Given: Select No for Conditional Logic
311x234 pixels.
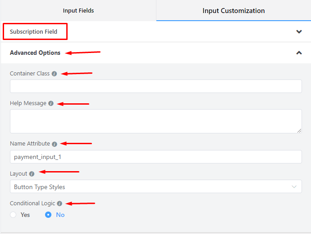Looking at the screenshot, I should (x=48, y=215).
